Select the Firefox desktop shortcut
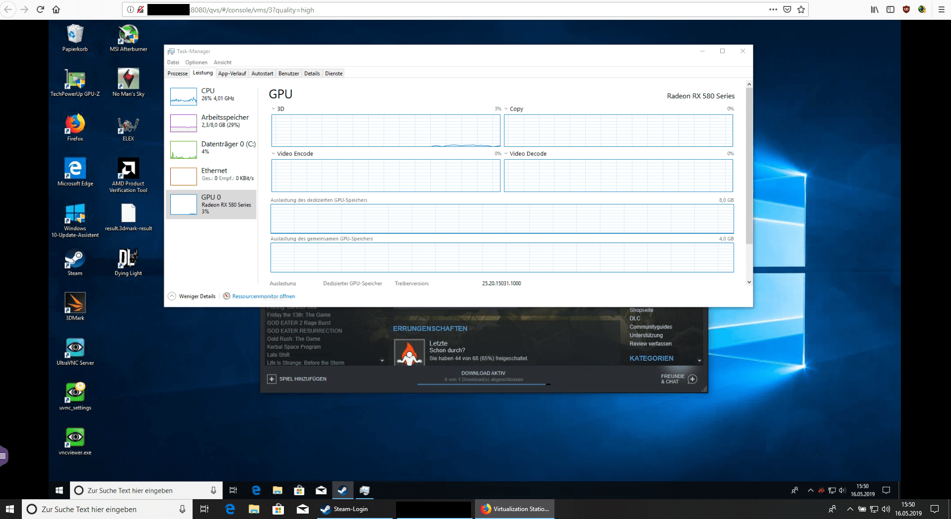Screen dimensions: 951x519 pos(75,128)
